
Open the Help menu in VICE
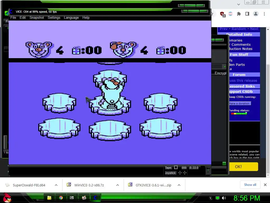click(x=86, y=18)
